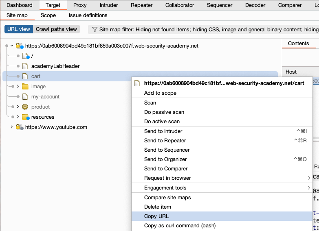Open the Proxy tab
Screen dimensions: 319x231
point(80,5)
